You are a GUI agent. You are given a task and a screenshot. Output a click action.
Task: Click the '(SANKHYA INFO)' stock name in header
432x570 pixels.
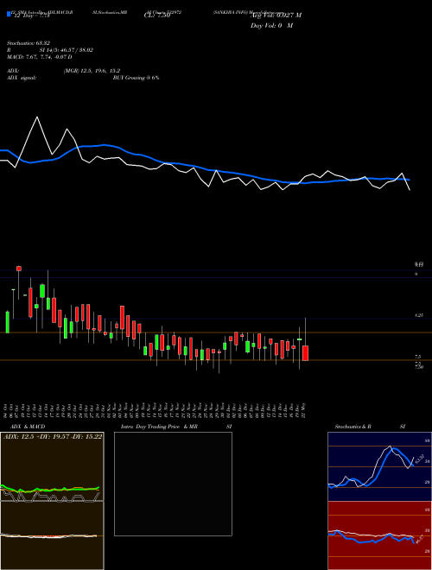click(x=230, y=12)
